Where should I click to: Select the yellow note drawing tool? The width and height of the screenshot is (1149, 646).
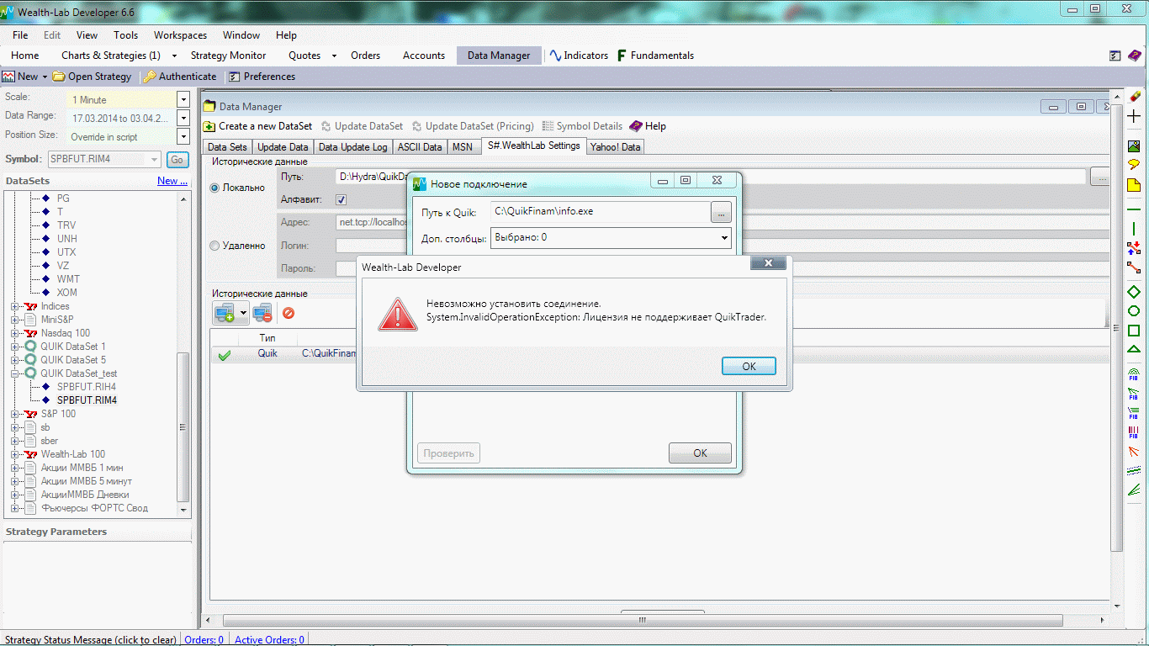click(1134, 185)
